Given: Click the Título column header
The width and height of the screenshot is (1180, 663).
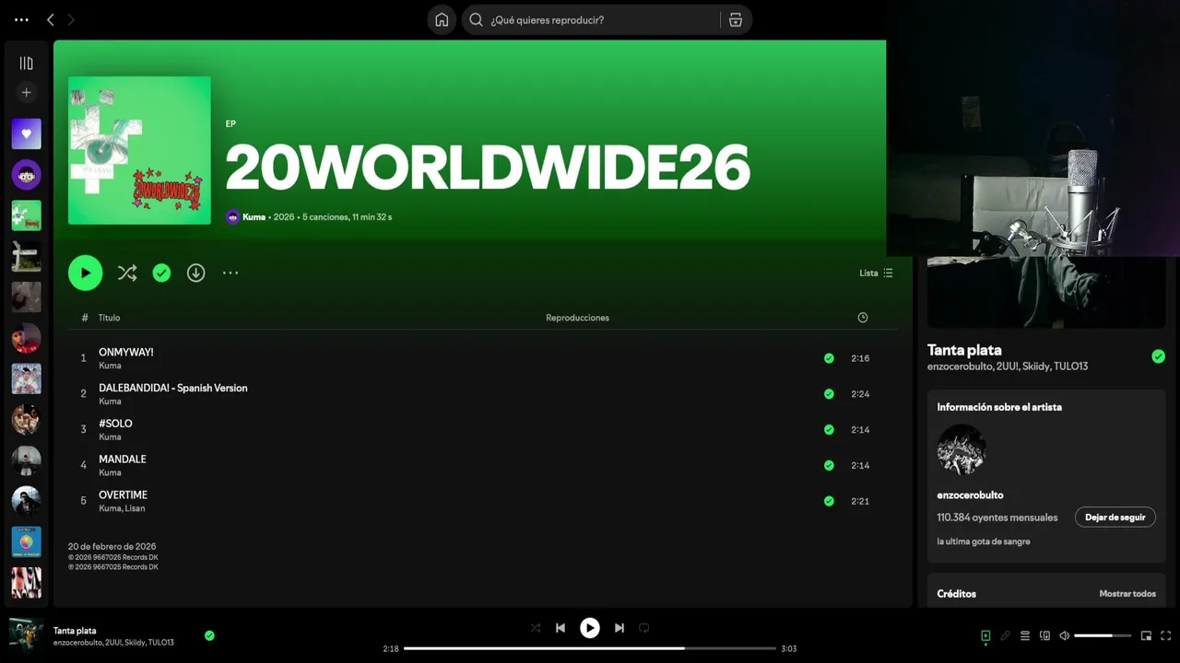Looking at the screenshot, I should pos(109,318).
